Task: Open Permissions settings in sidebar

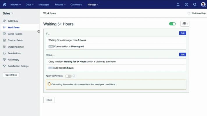Action: point(14,53)
